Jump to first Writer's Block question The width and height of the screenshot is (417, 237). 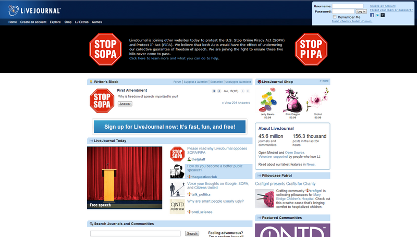(x=214, y=91)
